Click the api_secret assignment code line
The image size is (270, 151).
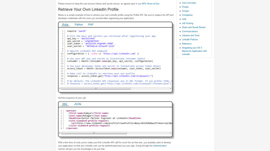pyautogui.click(x=83, y=41)
